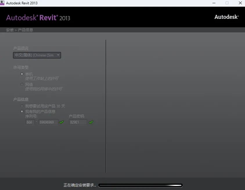
Task: Click the serial number field 69696969
Action: [48, 122]
